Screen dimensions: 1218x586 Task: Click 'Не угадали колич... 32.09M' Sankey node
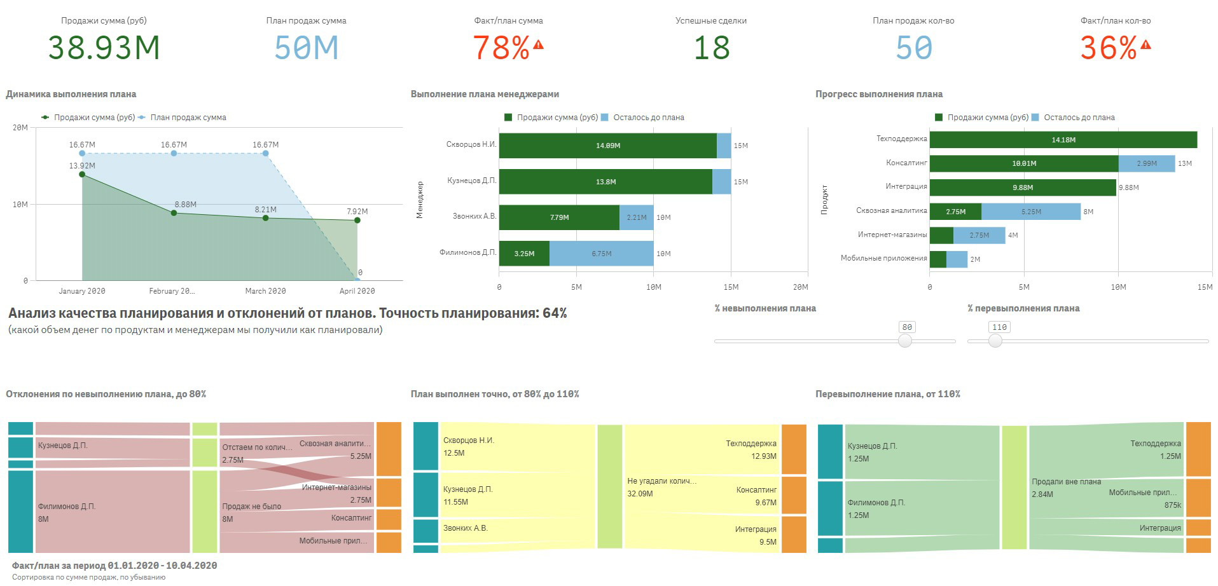[x=610, y=487]
